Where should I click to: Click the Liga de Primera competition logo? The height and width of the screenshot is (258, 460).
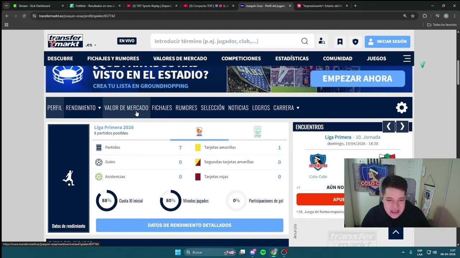coord(199,132)
